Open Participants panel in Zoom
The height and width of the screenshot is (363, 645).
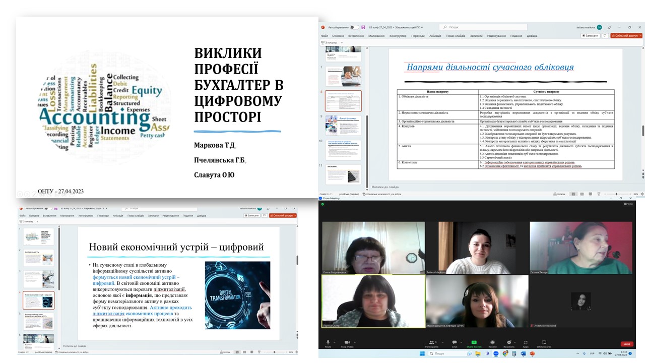[431, 343]
